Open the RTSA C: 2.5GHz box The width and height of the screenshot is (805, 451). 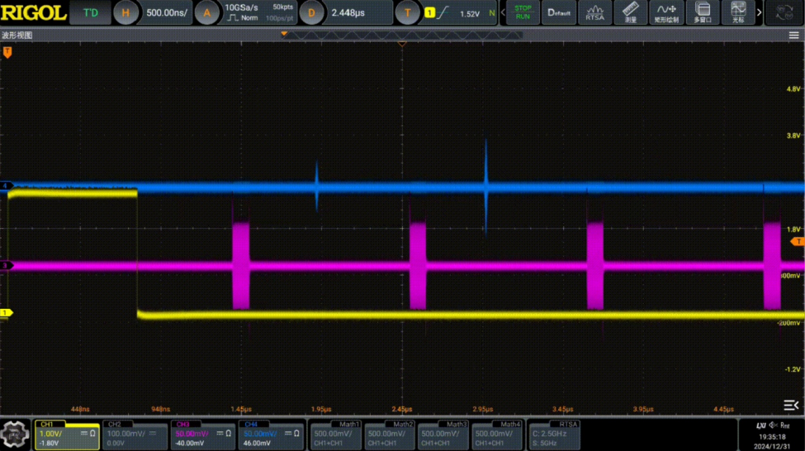click(555, 435)
